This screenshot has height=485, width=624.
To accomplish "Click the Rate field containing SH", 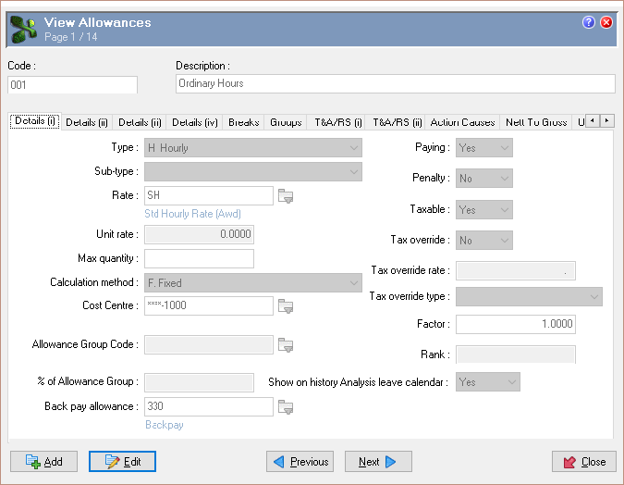I will [209, 195].
